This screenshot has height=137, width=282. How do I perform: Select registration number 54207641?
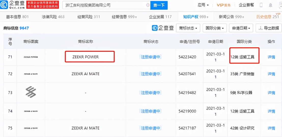point(187,74)
